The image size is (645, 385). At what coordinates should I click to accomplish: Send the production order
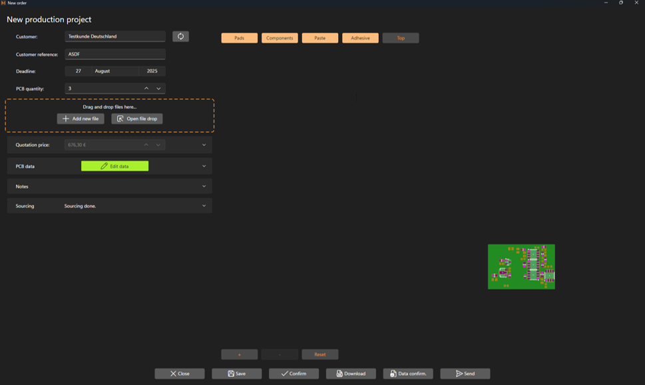tap(465, 374)
